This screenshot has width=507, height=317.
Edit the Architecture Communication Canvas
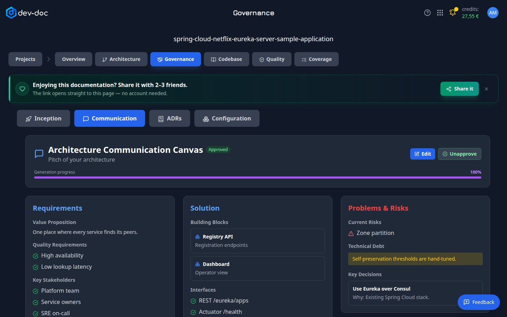423,154
